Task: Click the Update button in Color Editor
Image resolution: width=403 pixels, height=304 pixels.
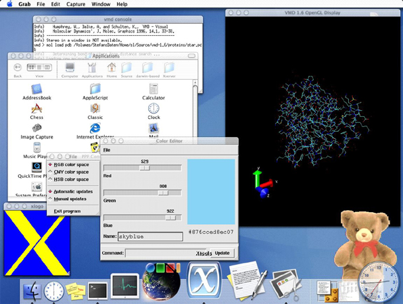Action: pyautogui.click(x=222, y=253)
